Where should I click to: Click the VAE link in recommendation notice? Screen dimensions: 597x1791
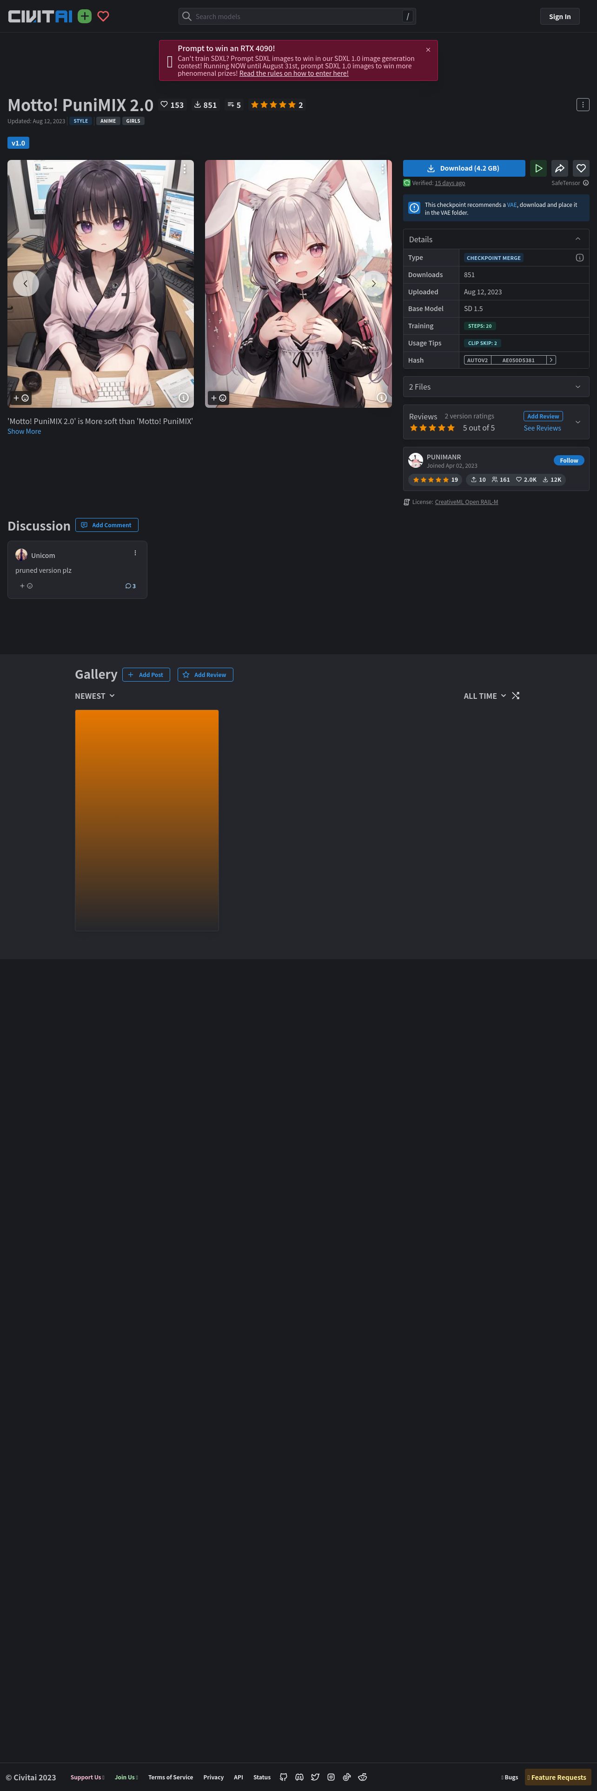(x=511, y=205)
